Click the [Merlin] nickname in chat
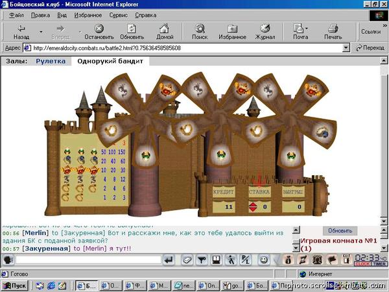This screenshot has width=389, height=292. tap(36, 233)
